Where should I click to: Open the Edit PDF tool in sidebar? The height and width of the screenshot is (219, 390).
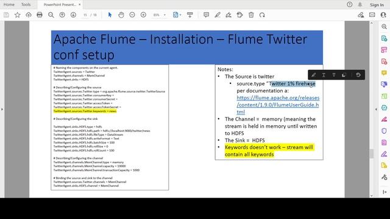384,50
